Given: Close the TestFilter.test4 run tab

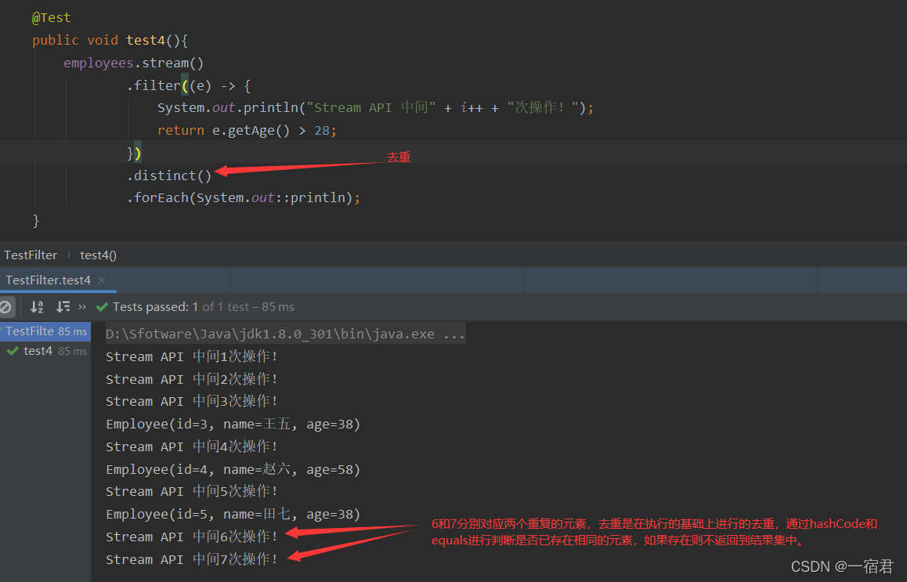Looking at the screenshot, I should 102,280.
